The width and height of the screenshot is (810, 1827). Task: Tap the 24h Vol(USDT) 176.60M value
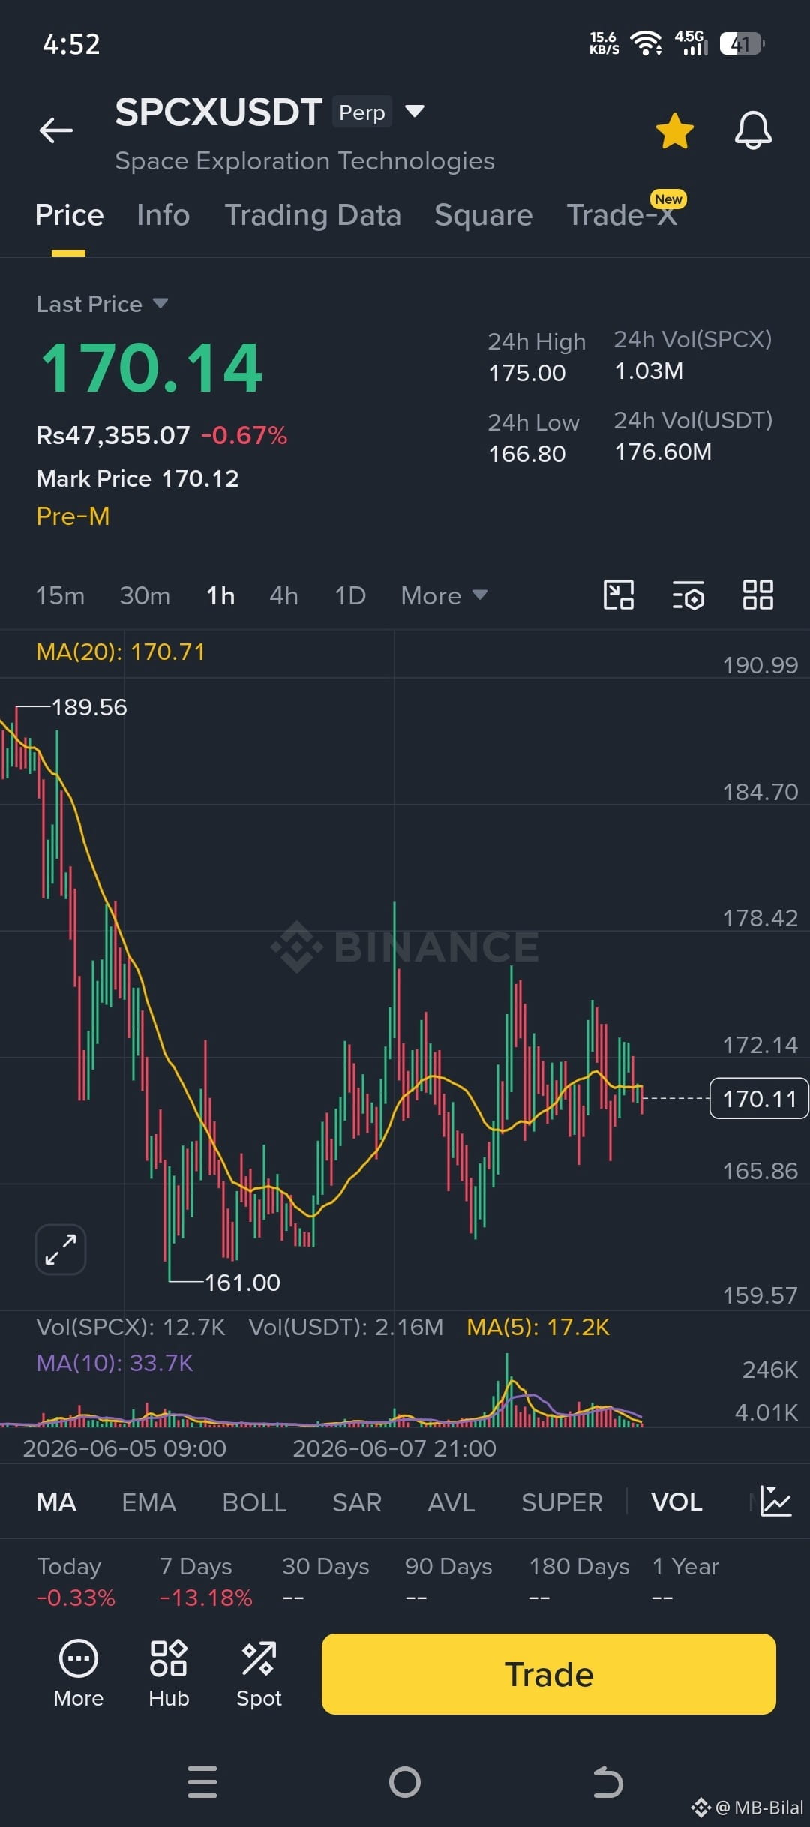click(663, 451)
